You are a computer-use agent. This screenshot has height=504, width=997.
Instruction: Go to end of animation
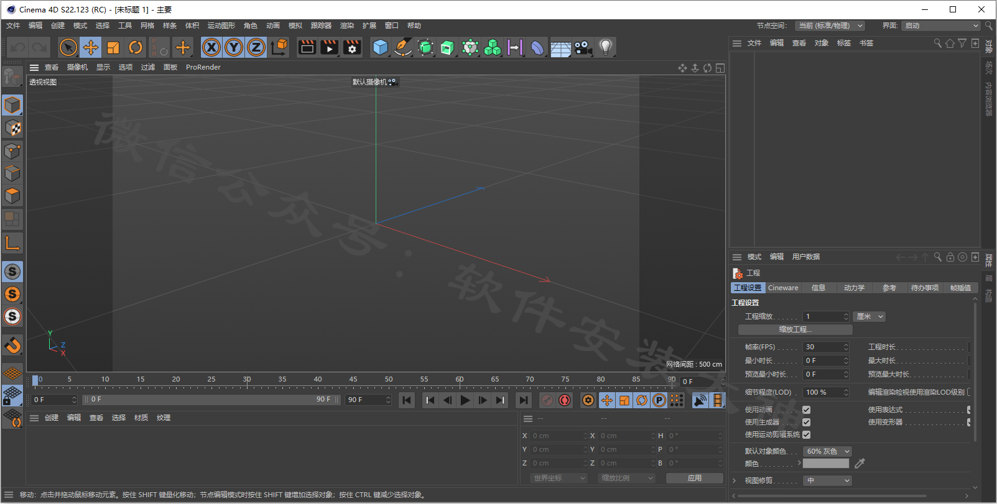click(x=524, y=400)
